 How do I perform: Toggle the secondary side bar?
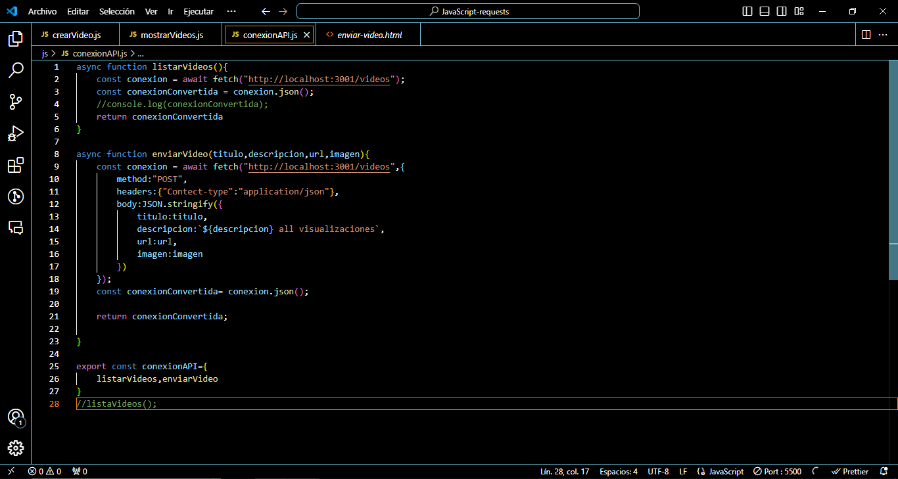point(782,11)
